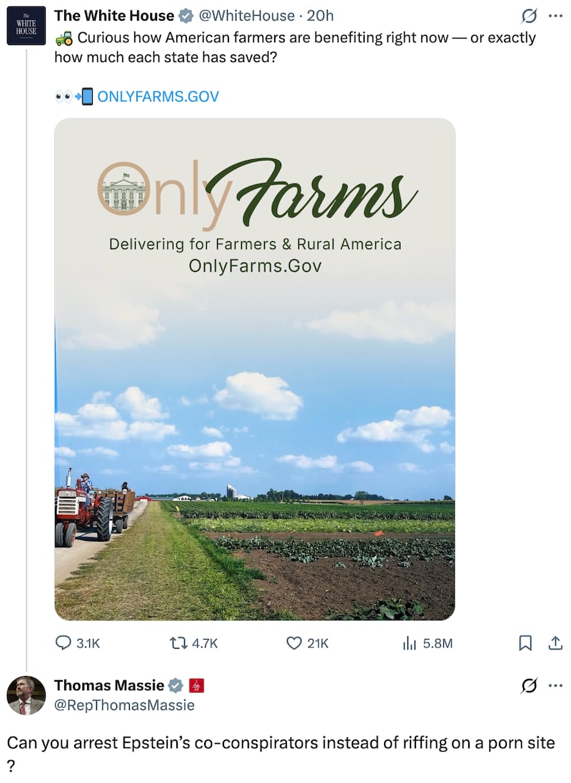Like the White House OnlyFarms post
This screenshot has height=783, width=571.
293,643
